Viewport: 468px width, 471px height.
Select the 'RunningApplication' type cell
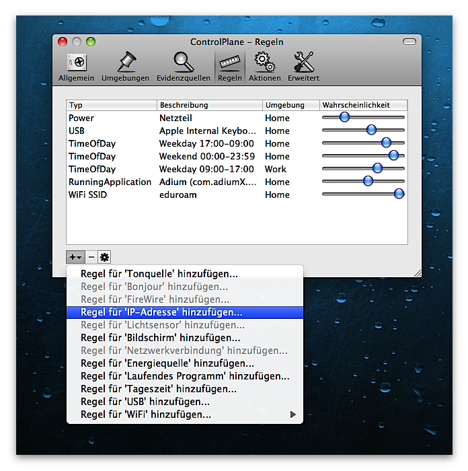(x=110, y=182)
